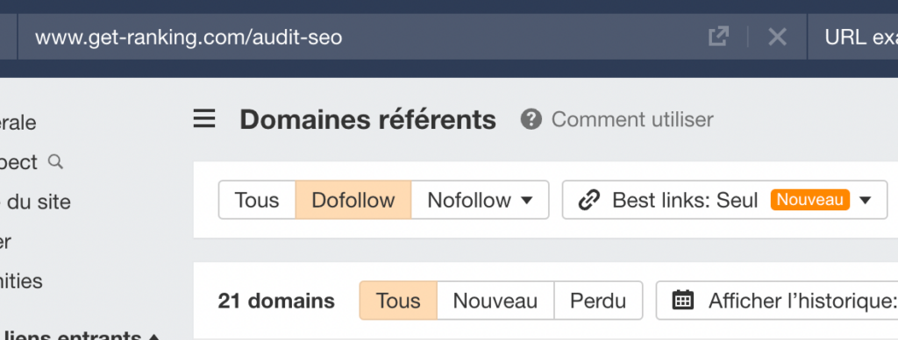
Task: Click the calendar icon for history
Action: (682, 300)
